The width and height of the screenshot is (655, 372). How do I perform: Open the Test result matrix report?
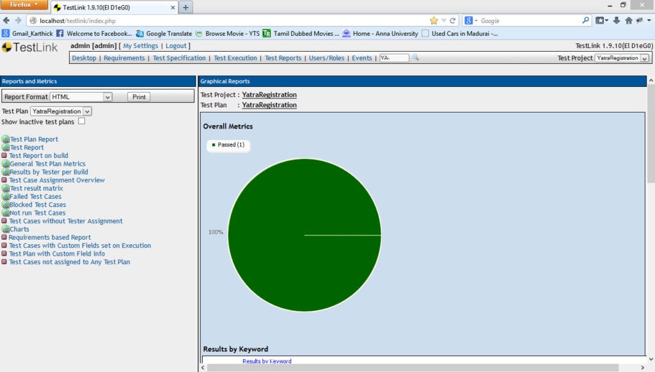coord(36,189)
